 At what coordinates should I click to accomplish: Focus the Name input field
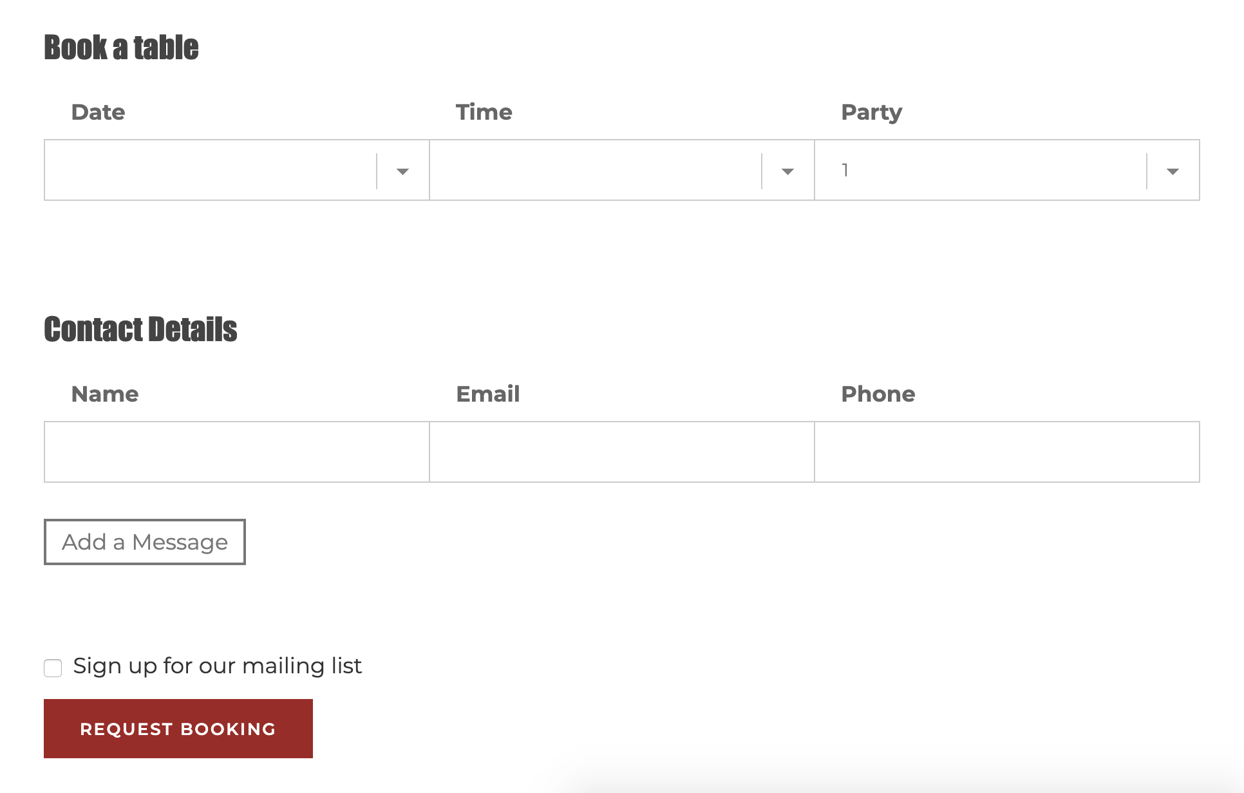coord(237,452)
